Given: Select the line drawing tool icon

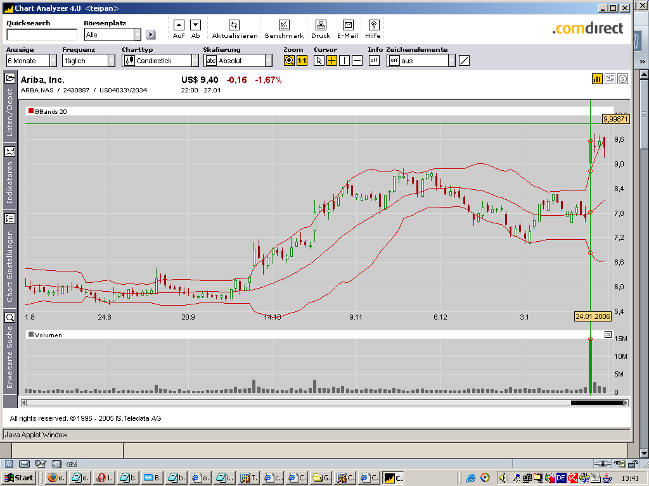Looking at the screenshot, I should click(x=464, y=61).
